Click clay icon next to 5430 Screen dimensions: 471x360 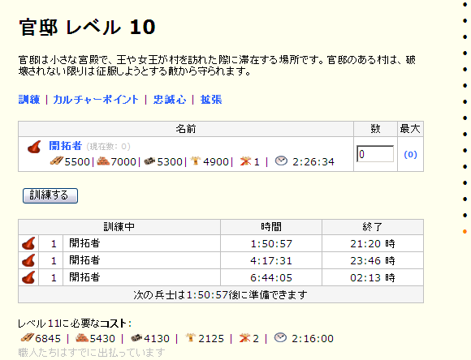click(x=82, y=338)
